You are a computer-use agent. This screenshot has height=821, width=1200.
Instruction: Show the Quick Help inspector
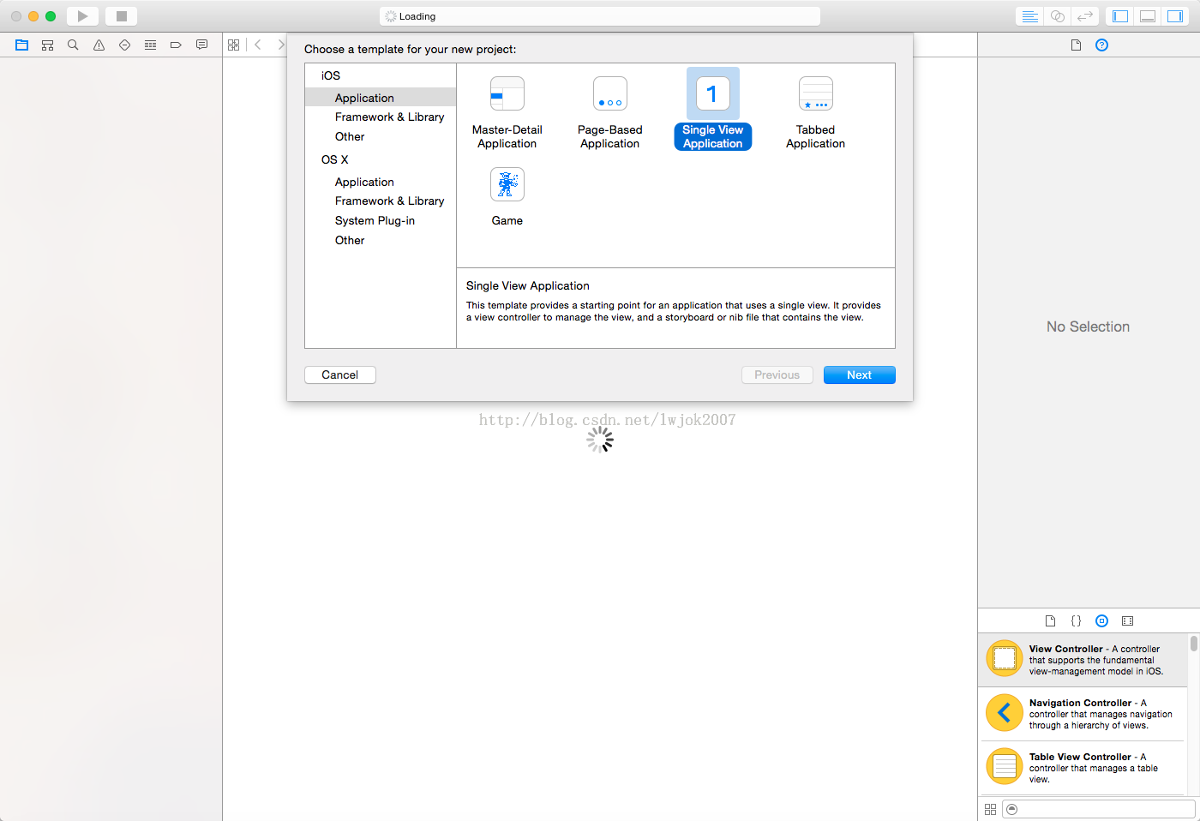pyautogui.click(x=1102, y=45)
